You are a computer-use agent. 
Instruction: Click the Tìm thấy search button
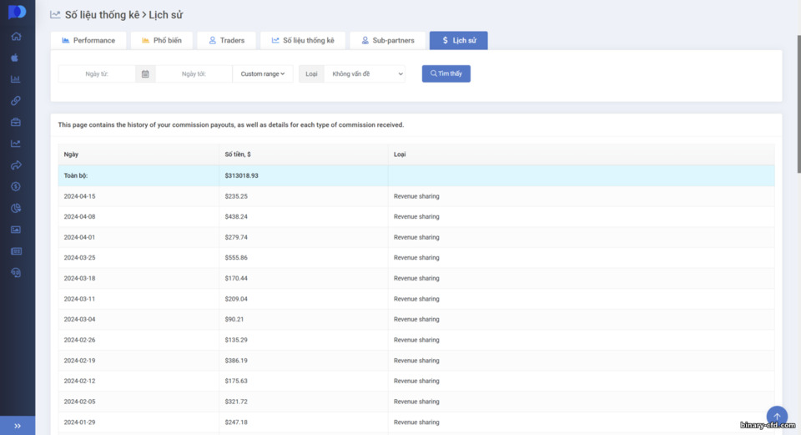pyautogui.click(x=446, y=73)
